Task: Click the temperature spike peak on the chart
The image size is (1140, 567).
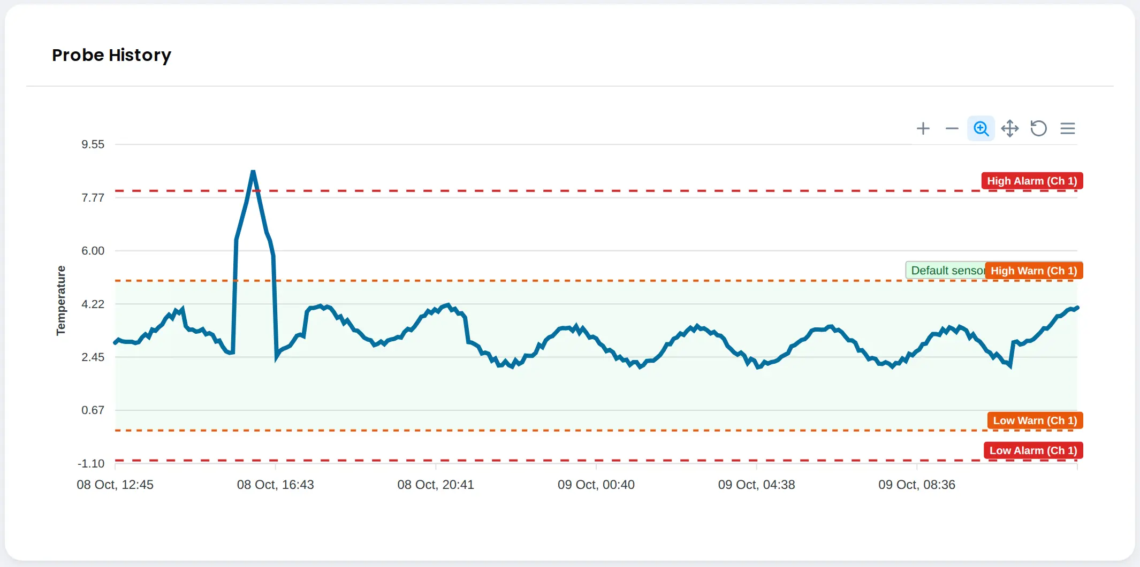Action: click(253, 172)
